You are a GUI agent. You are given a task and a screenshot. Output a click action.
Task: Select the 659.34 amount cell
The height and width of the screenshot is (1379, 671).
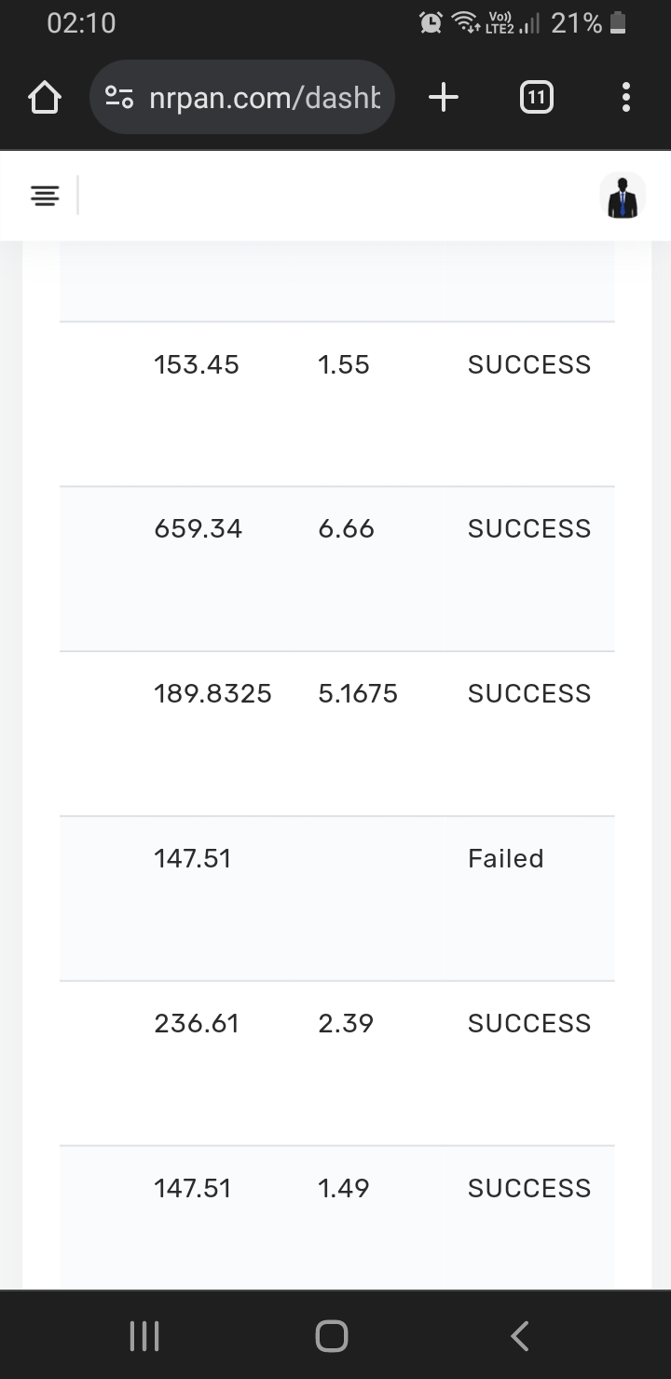[198, 528]
